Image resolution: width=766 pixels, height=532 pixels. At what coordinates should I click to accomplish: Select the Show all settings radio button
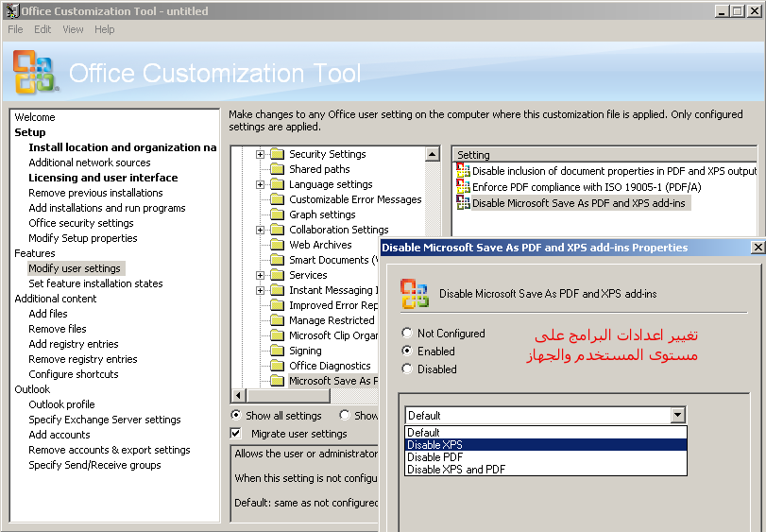(x=236, y=415)
